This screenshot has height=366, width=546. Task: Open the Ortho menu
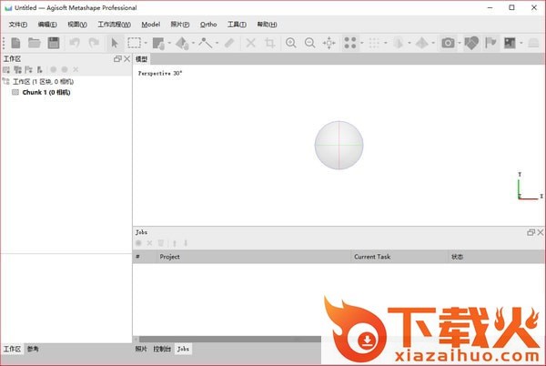[x=208, y=25]
